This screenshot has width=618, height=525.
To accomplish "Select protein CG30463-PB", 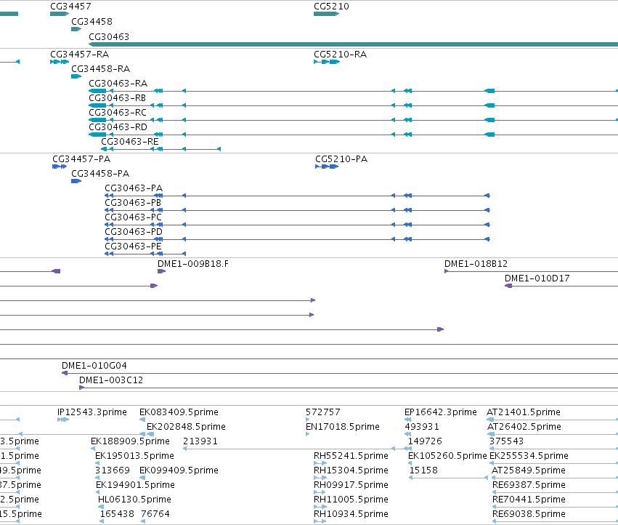I will pyautogui.click(x=133, y=203).
